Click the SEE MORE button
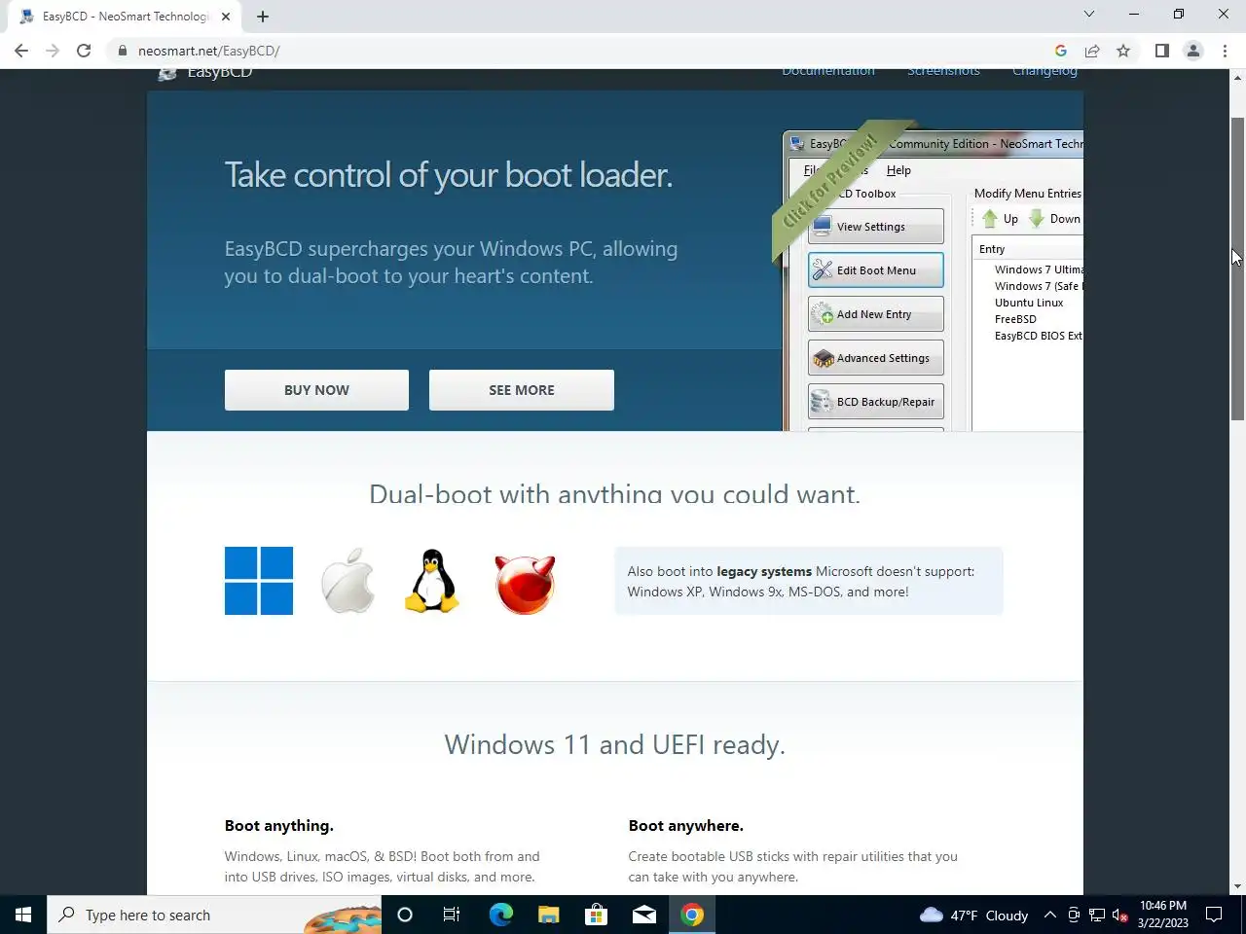 coord(522,390)
